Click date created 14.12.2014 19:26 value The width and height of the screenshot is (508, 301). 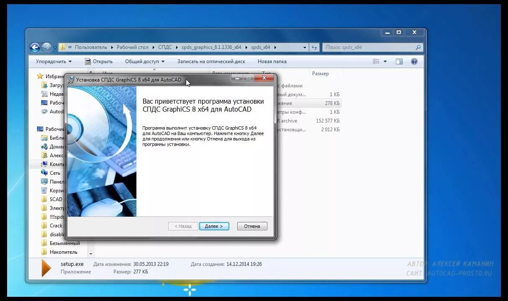pos(244,264)
